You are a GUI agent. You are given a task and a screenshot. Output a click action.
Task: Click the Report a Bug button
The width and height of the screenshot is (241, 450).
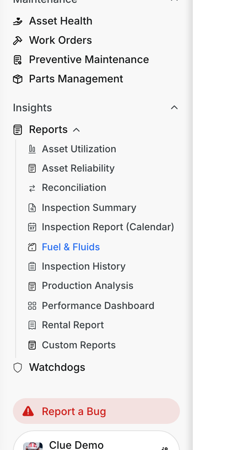tap(96, 411)
